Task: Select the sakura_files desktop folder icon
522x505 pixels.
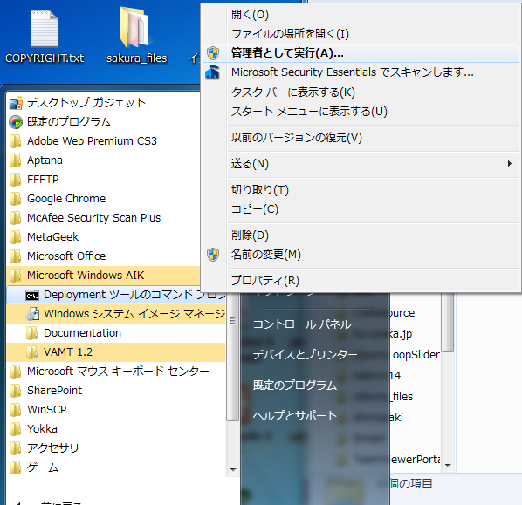Action: (x=134, y=27)
